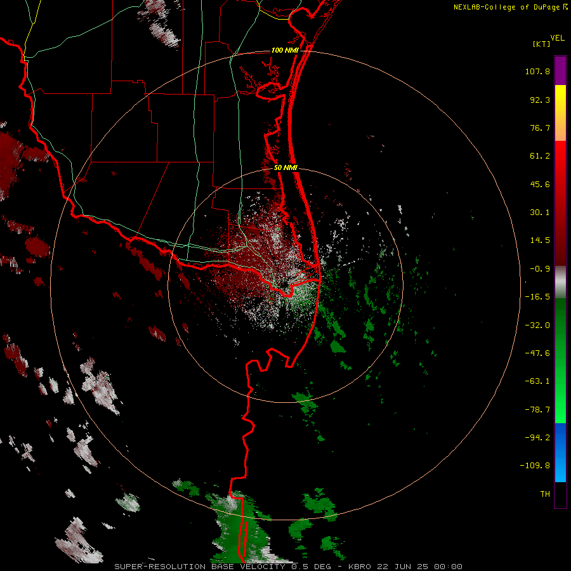Viewport: 571px width, 571px height.
Task: Click the -16.5 velocity scale value
Action: tap(537, 297)
